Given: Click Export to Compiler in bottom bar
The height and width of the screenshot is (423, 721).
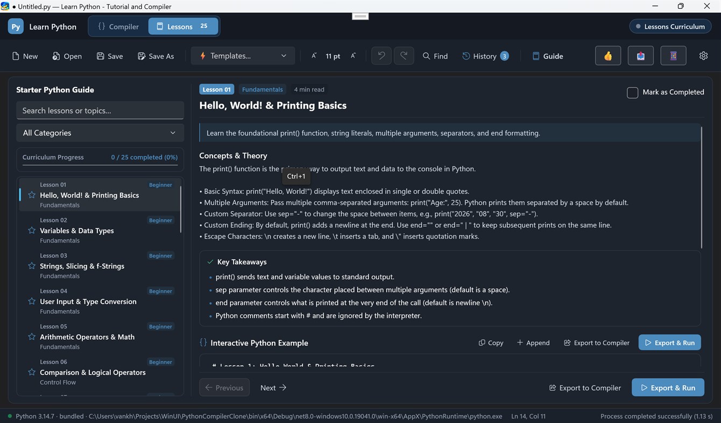Looking at the screenshot, I should click(585, 388).
